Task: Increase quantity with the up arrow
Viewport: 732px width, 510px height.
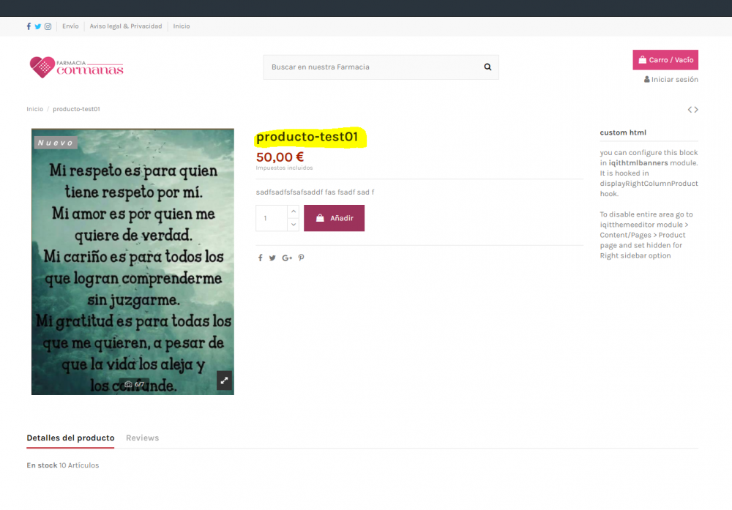Action: click(x=293, y=211)
